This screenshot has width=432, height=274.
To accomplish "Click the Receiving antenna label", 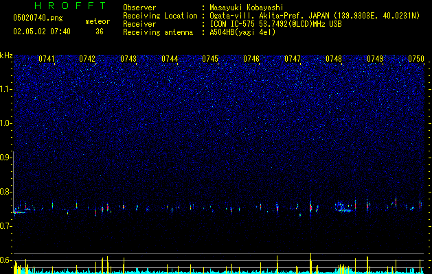I will (x=158, y=32).
